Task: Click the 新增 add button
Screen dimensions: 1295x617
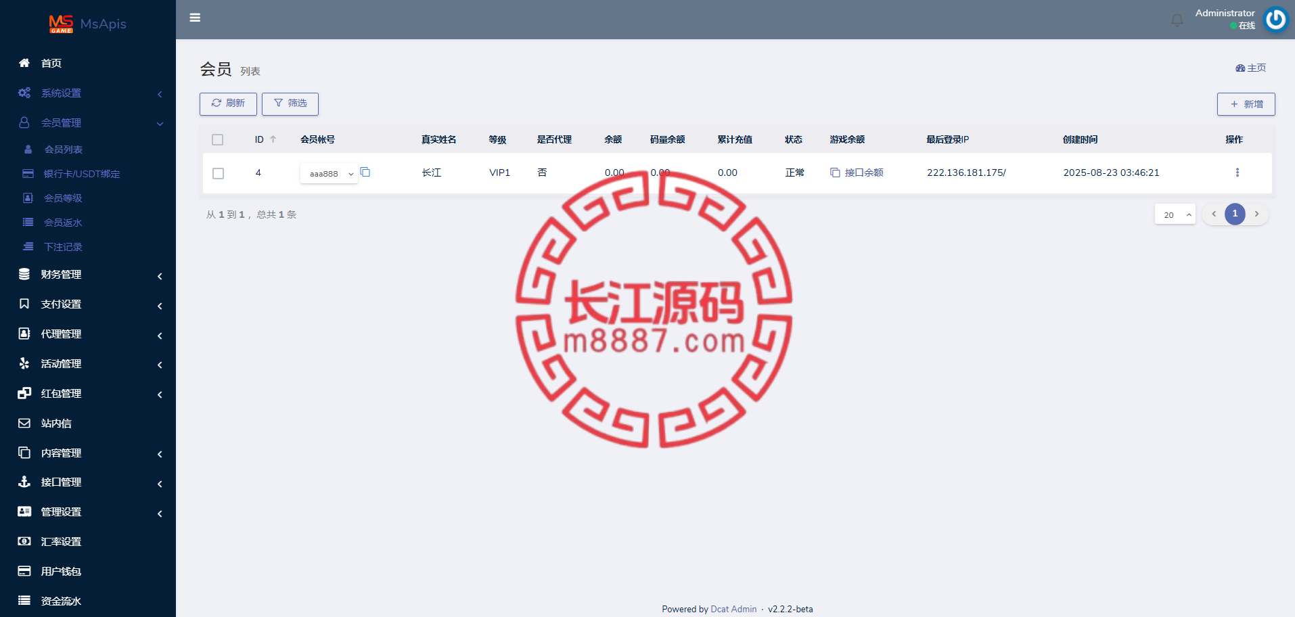Action: click(1246, 104)
